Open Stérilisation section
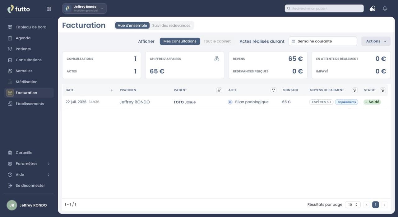Screen dimensions: 398x217 [x=29, y=82]
